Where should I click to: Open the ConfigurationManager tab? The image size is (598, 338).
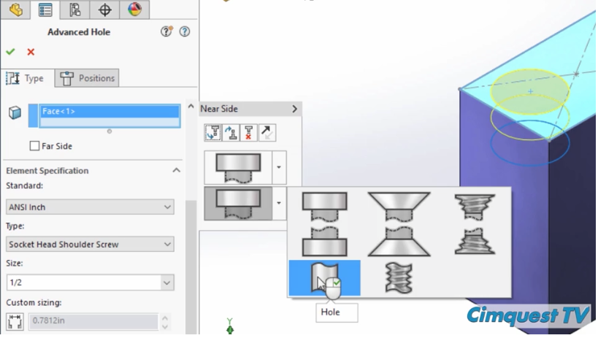74,9
